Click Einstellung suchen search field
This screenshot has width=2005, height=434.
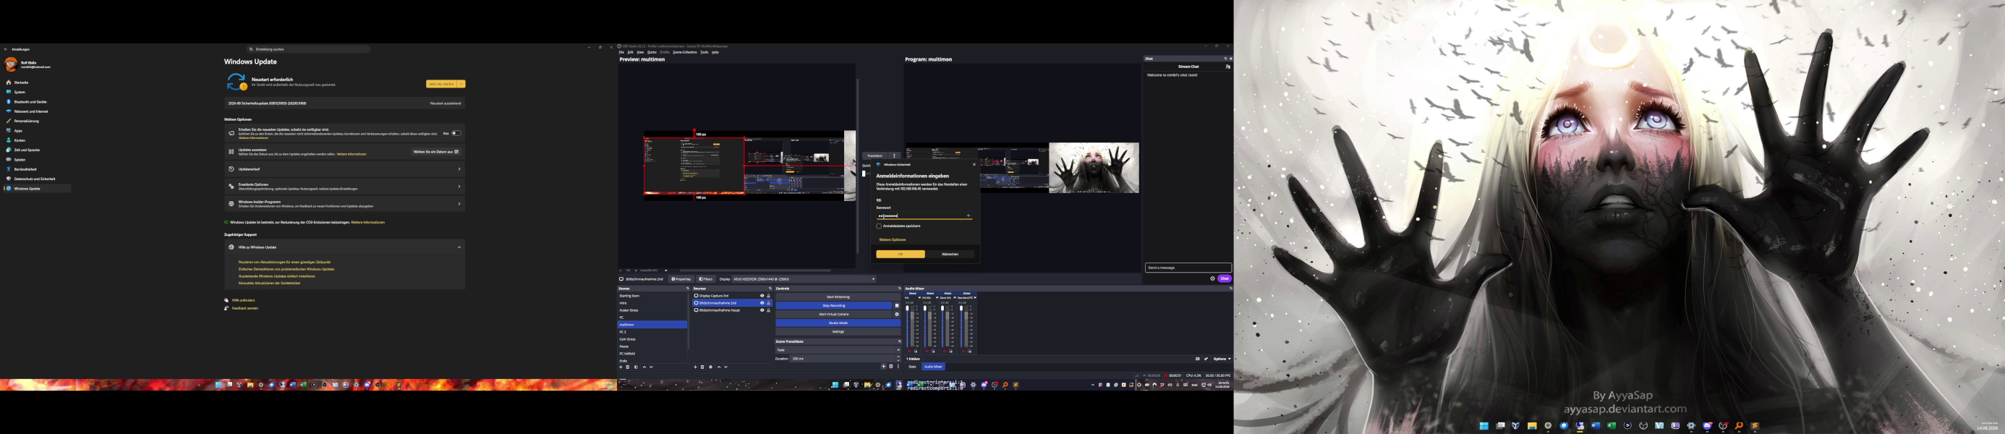[x=308, y=49]
